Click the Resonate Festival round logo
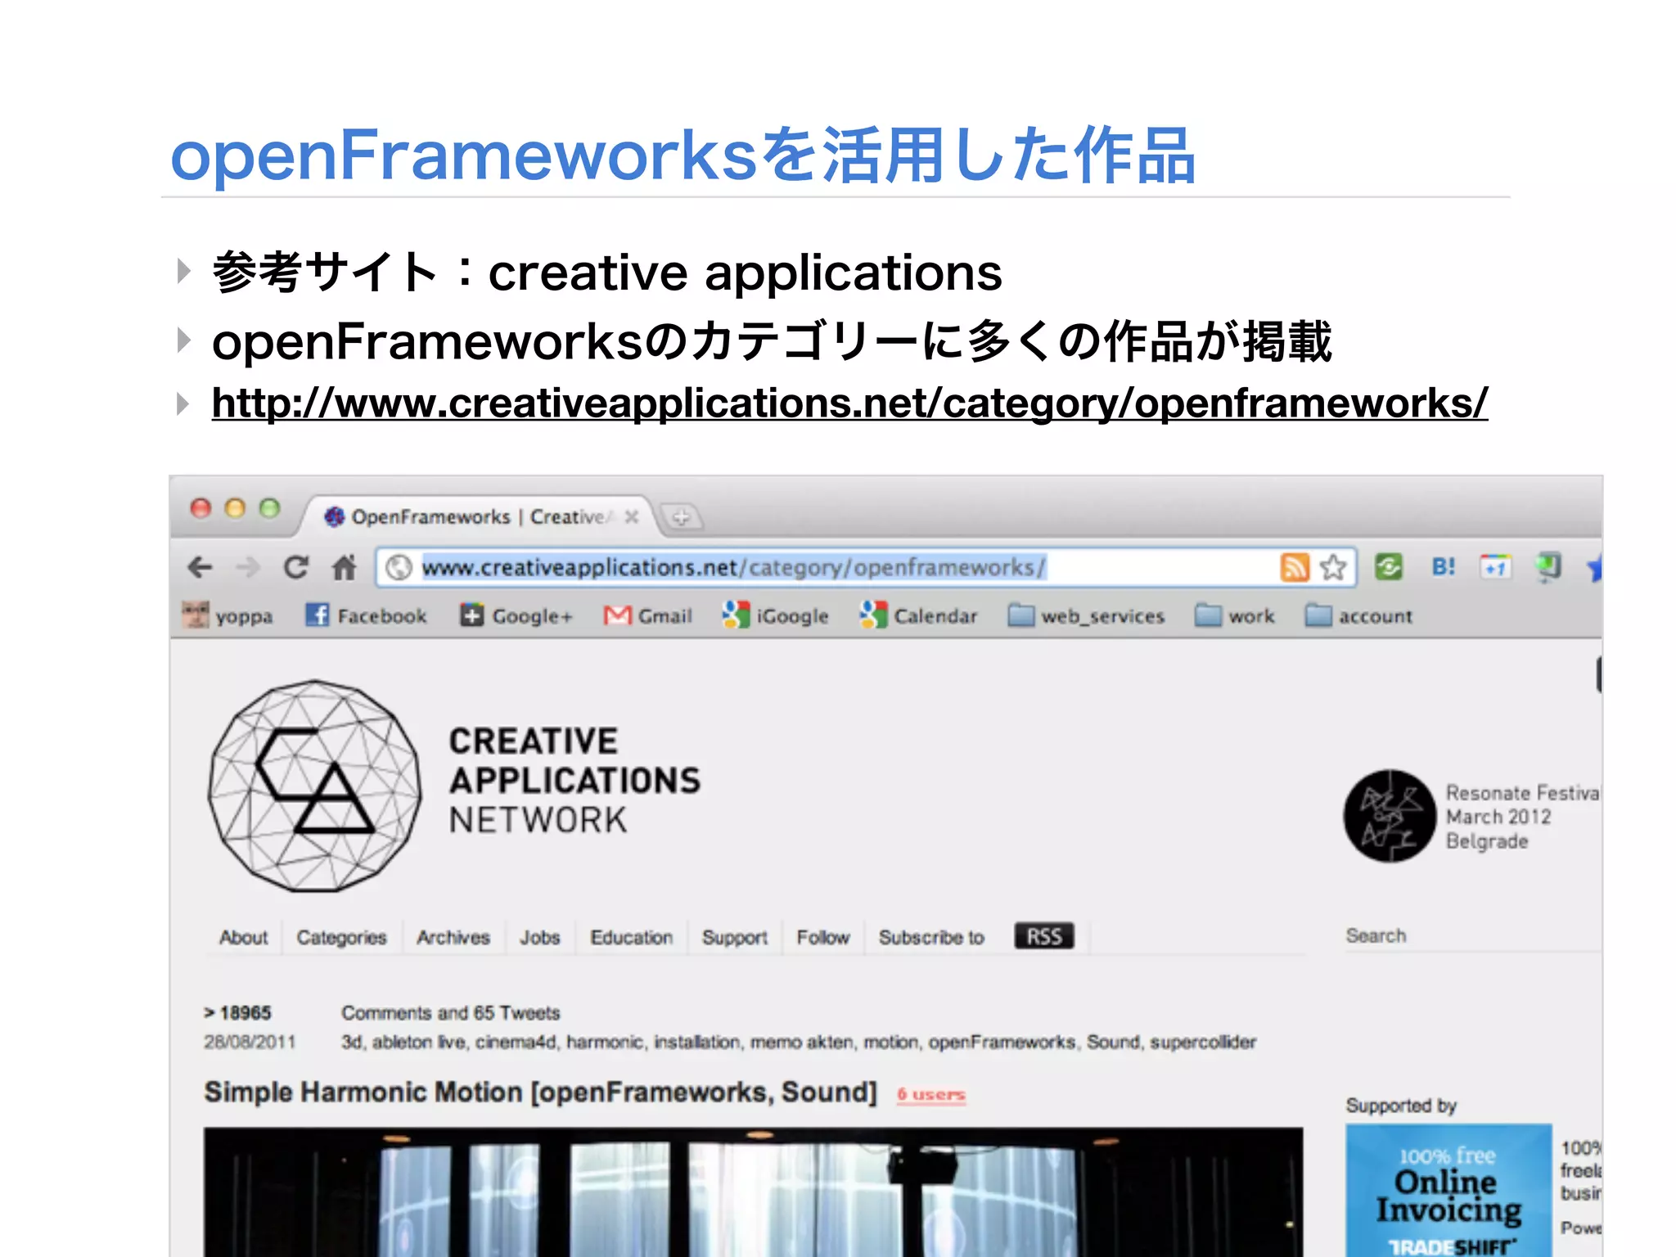This screenshot has width=1676, height=1257. tap(1390, 816)
